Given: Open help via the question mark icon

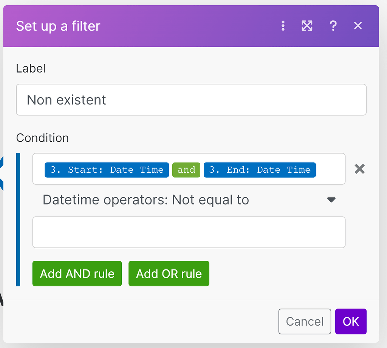Looking at the screenshot, I should pyautogui.click(x=333, y=26).
